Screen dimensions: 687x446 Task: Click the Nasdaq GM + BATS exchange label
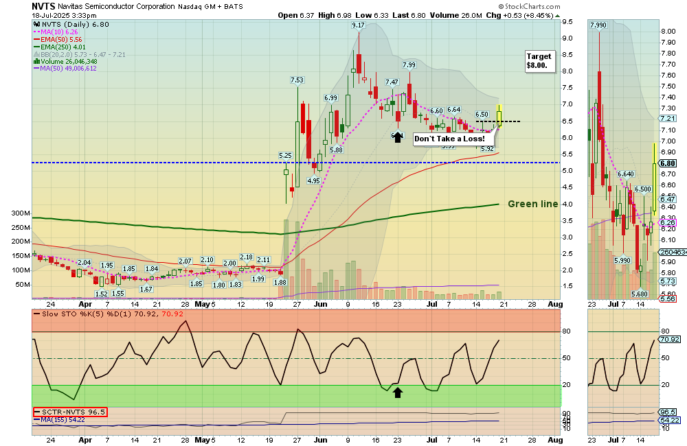tap(210, 7)
